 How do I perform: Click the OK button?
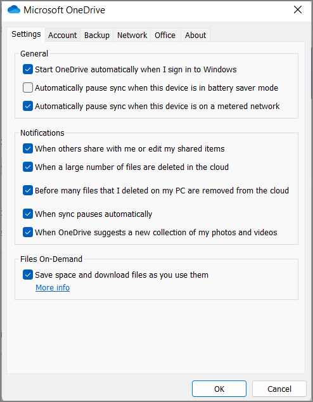219,389
